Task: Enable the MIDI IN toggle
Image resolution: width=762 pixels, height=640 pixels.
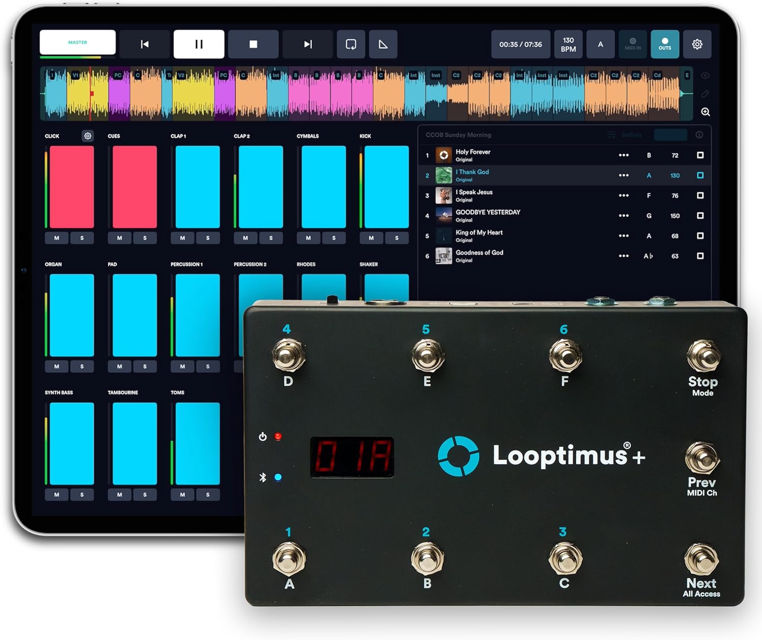Action: coord(632,44)
